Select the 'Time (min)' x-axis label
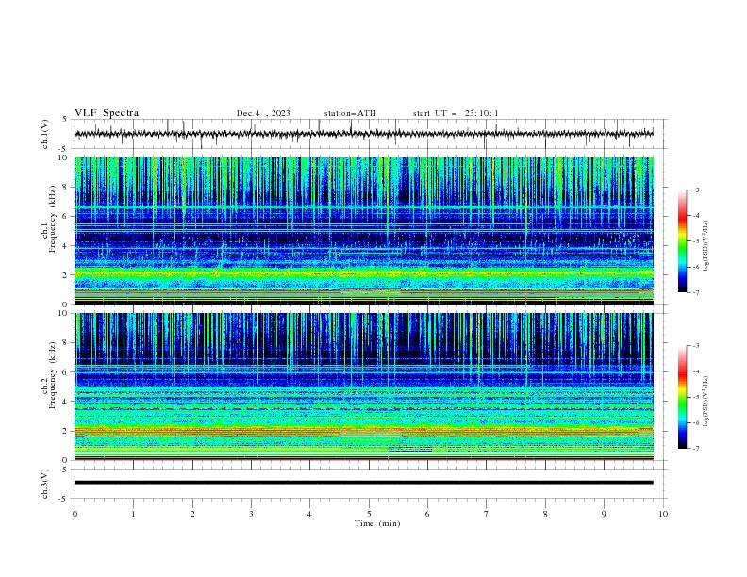747x577 pixels. tap(377, 523)
